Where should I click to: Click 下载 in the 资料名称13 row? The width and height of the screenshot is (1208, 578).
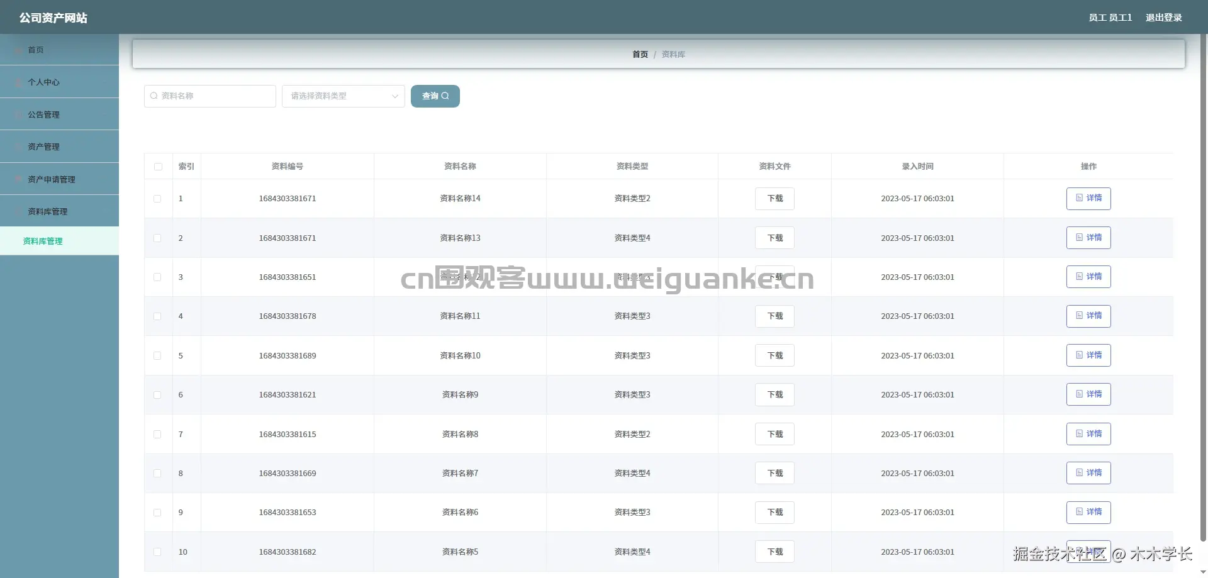775,238
